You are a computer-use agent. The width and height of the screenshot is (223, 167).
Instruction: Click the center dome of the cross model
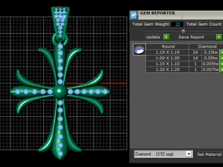coord(60,91)
